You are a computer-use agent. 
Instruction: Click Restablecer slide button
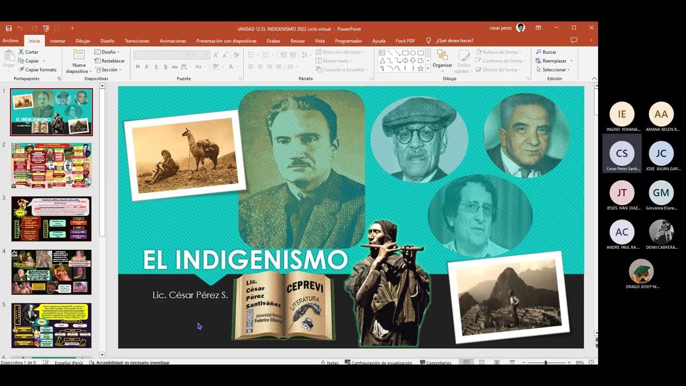click(110, 61)
